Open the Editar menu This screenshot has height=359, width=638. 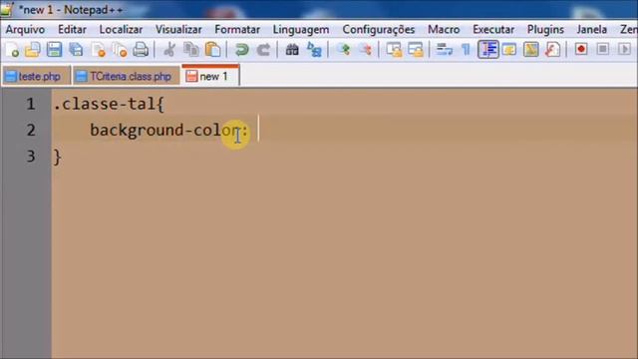coord(72,29)
